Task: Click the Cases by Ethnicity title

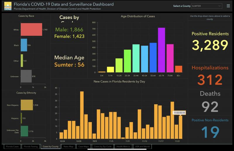Action: 26,93
